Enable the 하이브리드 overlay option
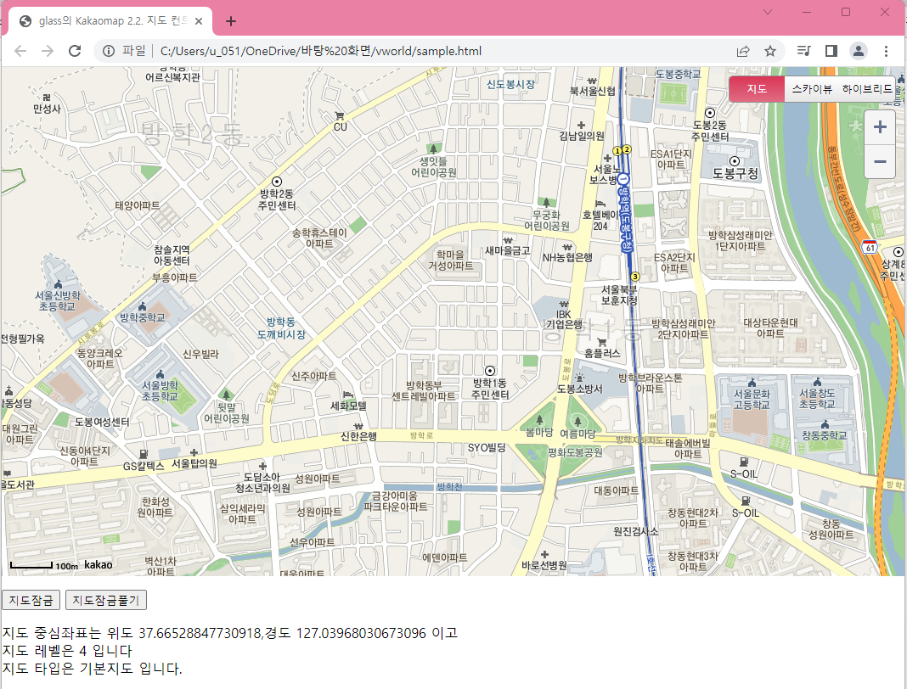Screen dimensions: 907x689 (866, 89)
